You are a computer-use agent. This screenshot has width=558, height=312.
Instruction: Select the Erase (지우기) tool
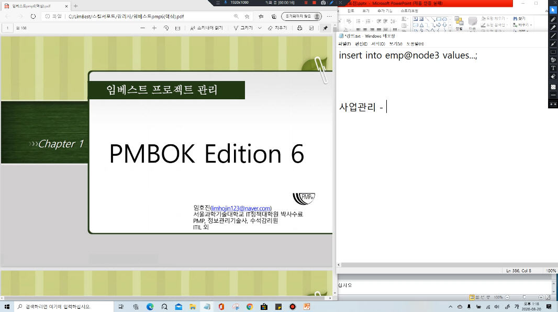(277, 28)
